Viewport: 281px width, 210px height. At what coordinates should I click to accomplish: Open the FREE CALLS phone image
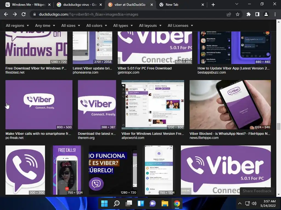(67, 170)
